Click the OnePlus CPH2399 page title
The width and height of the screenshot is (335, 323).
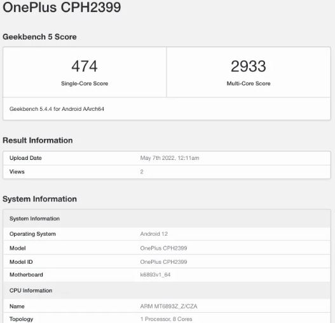(62, 7)
